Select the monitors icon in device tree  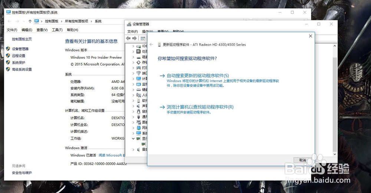(139, 84)
